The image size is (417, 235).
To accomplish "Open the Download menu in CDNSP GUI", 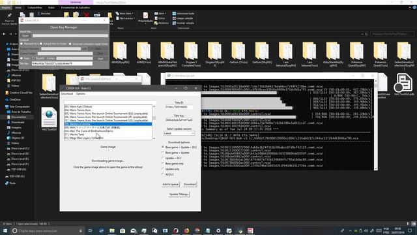I will point(66,94).
